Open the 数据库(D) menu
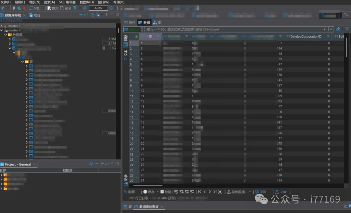 coord(86,2)
